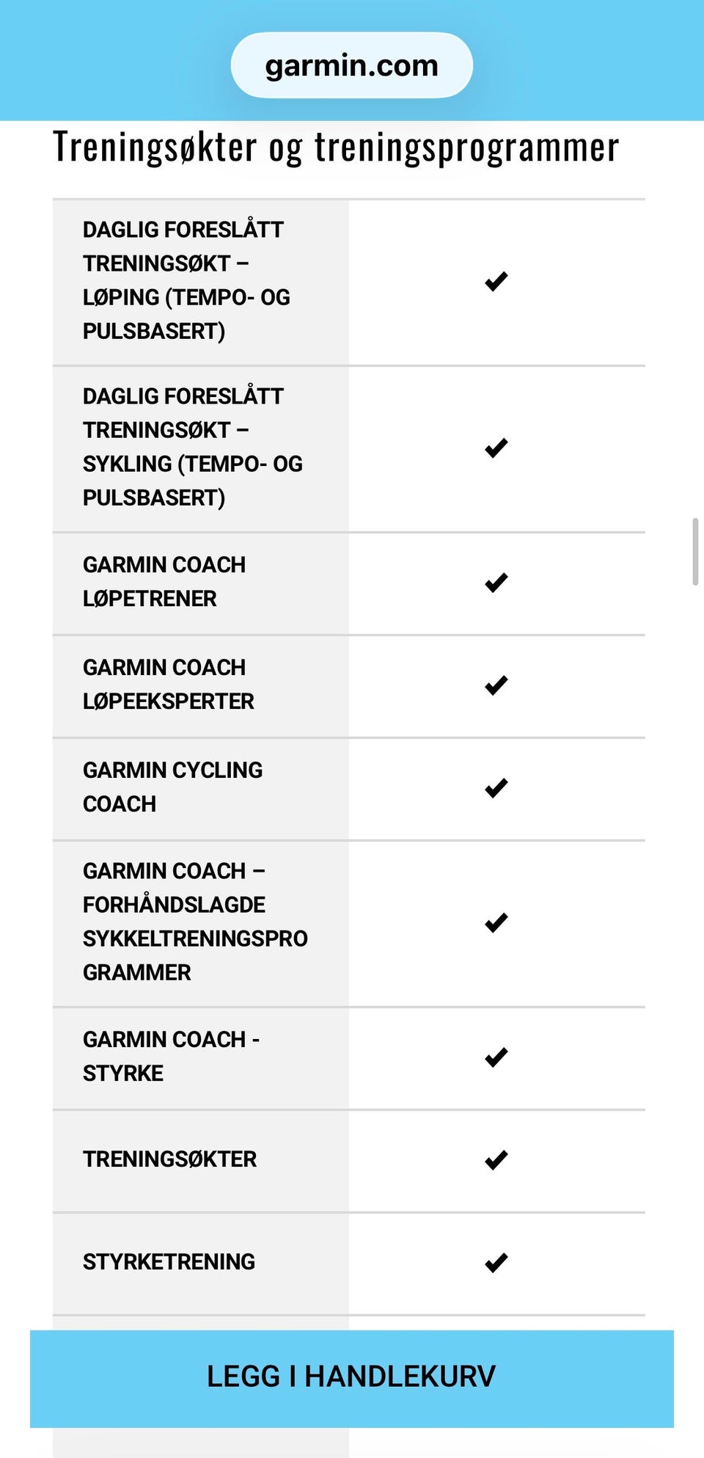Viewport: 704px width, 1458px height.
Task: Click checkmark beside Treningsøkter row
Action: (x=496, y=1160)
